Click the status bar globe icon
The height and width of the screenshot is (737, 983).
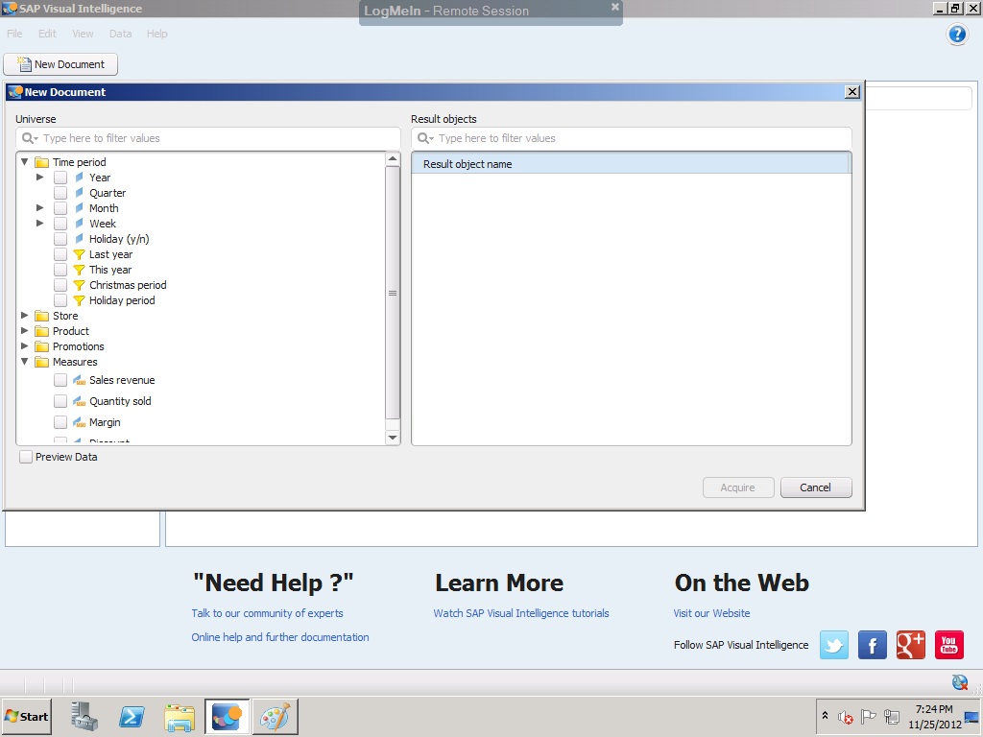(959, 682)
